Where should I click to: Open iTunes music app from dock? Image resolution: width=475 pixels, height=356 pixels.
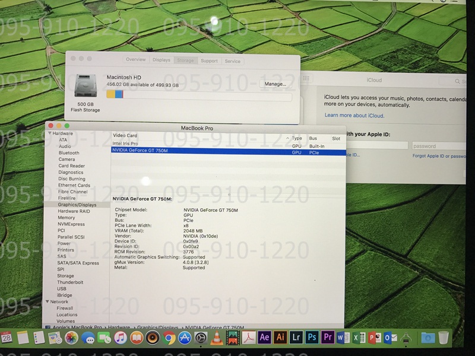tap(121, 338)
